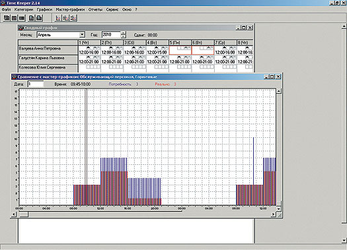Image resolution: width=347 pixels, height=250 pixels.
Task: Select the 8 (Чт) column header
Action: (245, 42)
